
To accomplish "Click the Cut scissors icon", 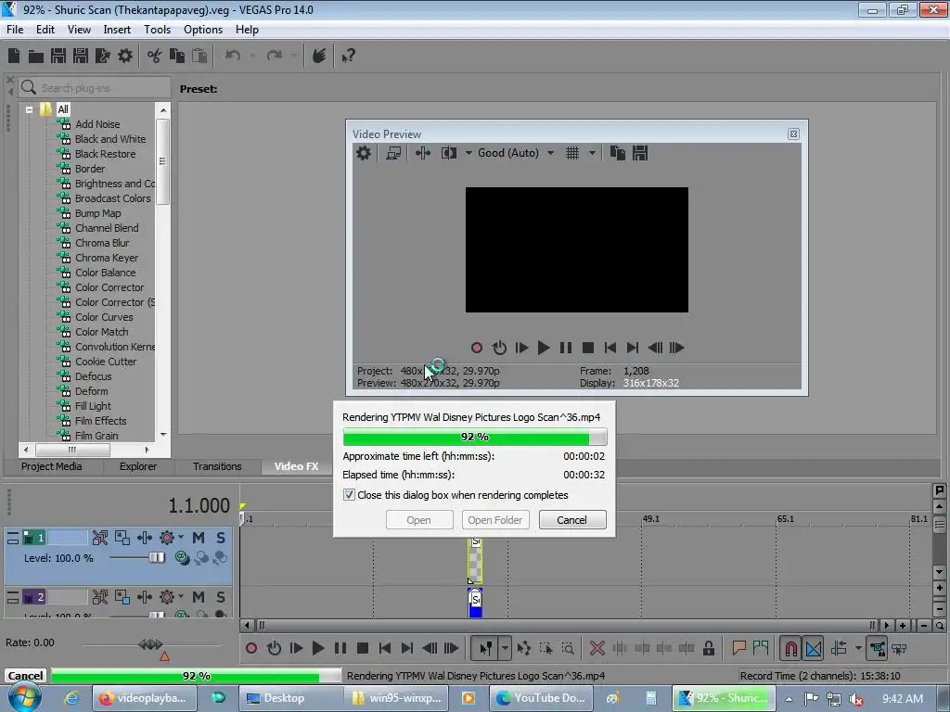I will coord(155,57).
